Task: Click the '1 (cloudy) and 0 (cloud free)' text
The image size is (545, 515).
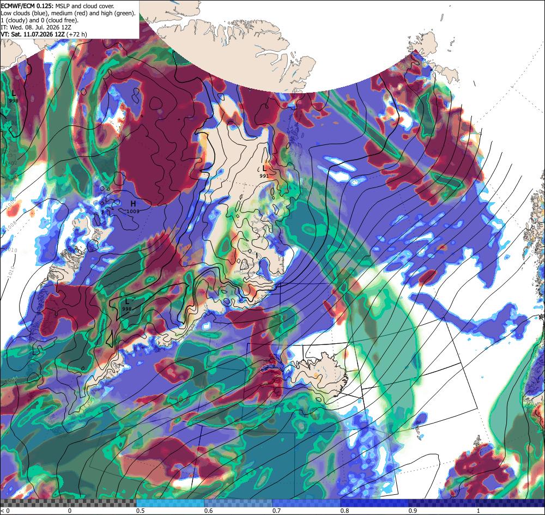Action: click(40, 20)
